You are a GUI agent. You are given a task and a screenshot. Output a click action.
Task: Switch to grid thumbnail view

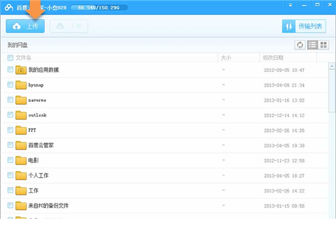point(323,45)
